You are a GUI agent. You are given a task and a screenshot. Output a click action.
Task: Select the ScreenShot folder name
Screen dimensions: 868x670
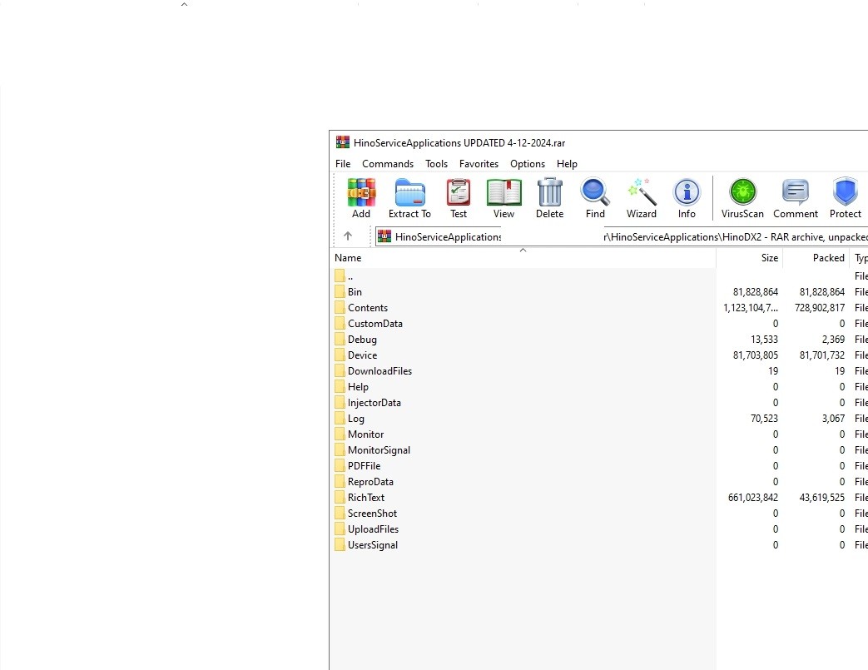point(372,514)
